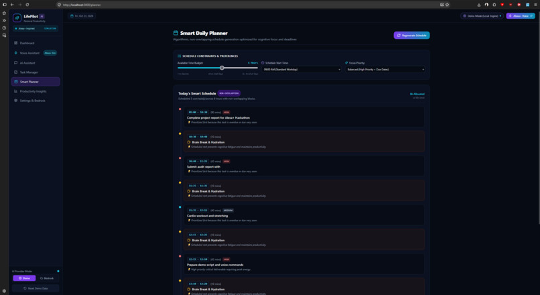Click the chat bubble icon for AI Assistant
Image resolution: width=540 pixels, height=295 pixels.
(16, 63)
